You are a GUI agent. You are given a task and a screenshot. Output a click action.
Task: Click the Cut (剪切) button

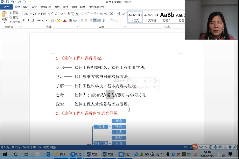(13, 13)
